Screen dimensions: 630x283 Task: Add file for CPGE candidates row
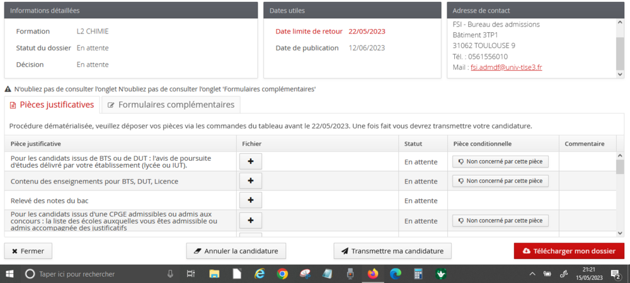(250, 220)
